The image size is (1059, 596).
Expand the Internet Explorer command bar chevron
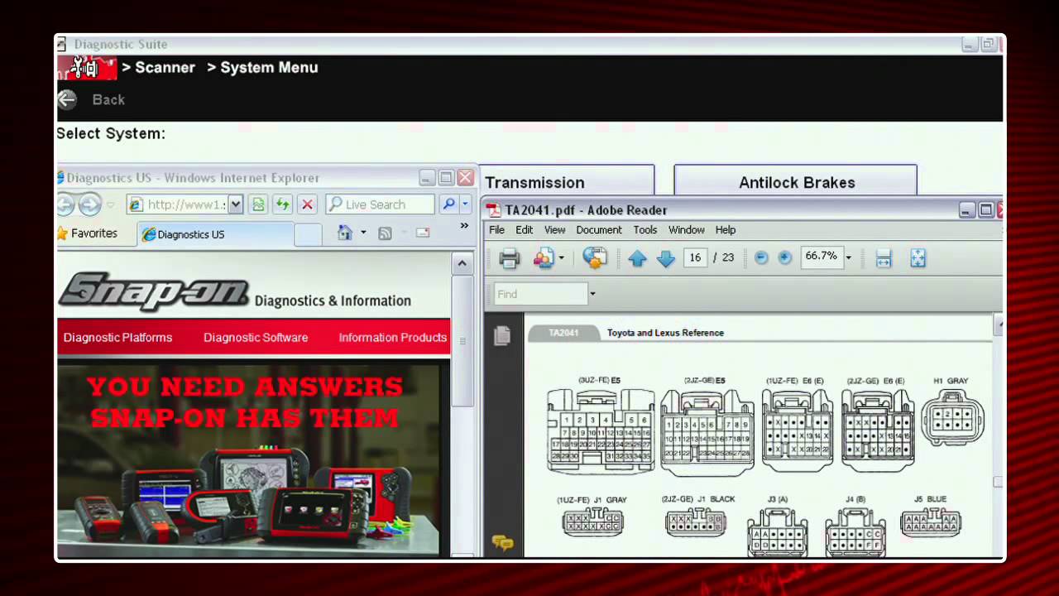464,226
